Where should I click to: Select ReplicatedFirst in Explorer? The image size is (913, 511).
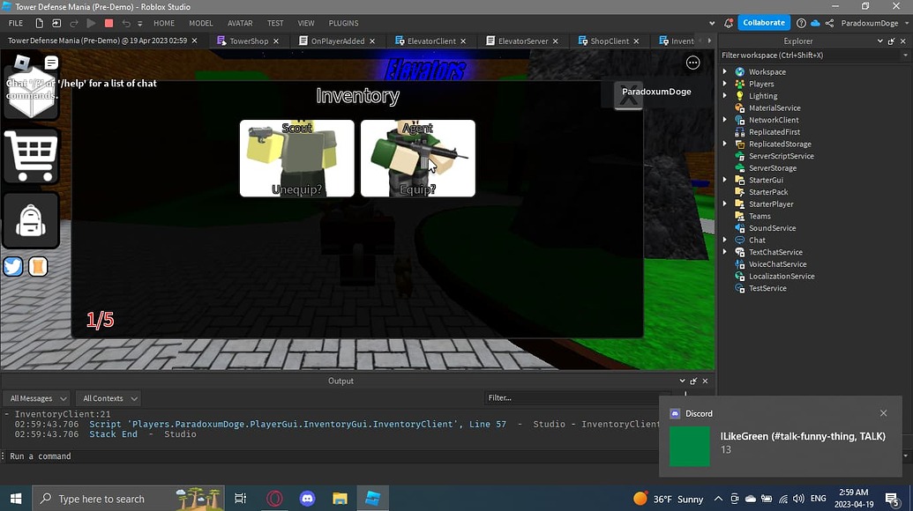coord(775,132)
